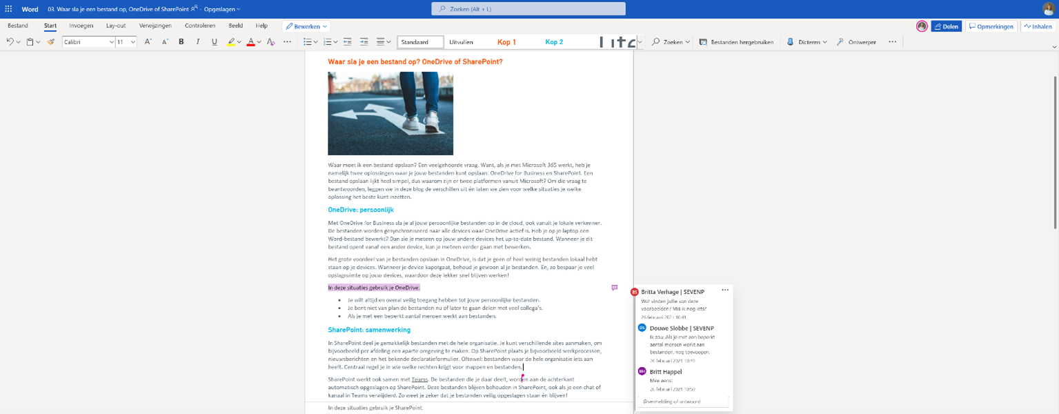1059x414 pixels.
Task: Apply the Kop 1 heading style
Action: [506, 42]
